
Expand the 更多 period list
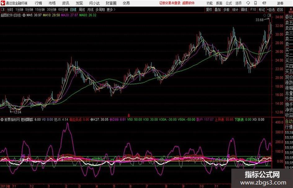(111, 10)
